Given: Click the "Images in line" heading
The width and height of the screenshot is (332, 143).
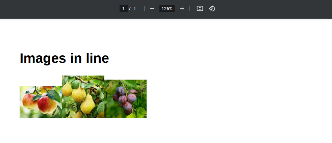Looking at the screenshot, I should pos(64,58).
